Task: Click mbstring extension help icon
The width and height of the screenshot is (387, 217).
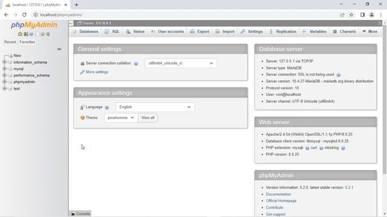Action: (x=343, y=148)
